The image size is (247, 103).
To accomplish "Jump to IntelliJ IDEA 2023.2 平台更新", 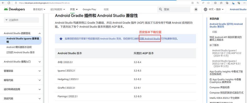I will click(x=225, y=98).
